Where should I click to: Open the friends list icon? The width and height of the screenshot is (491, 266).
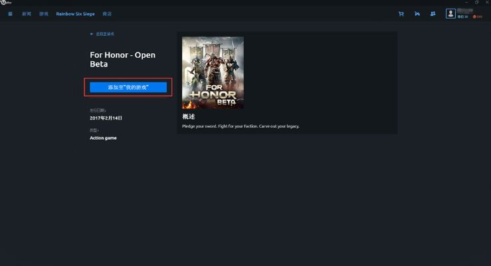click(433, 13)
